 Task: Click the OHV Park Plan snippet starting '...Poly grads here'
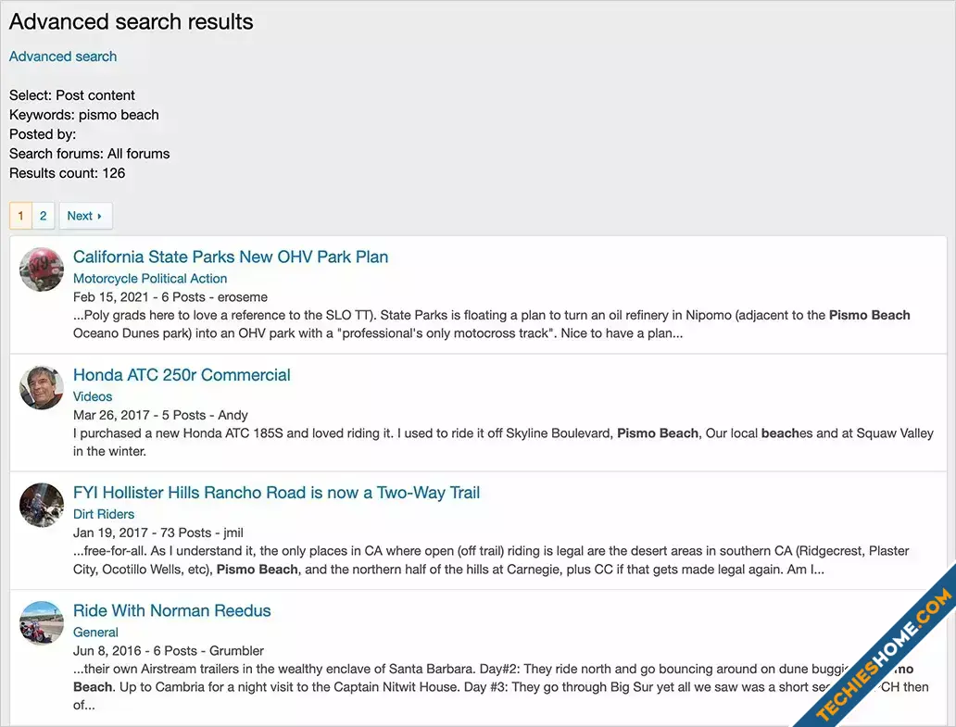click(x=491, y=324)
